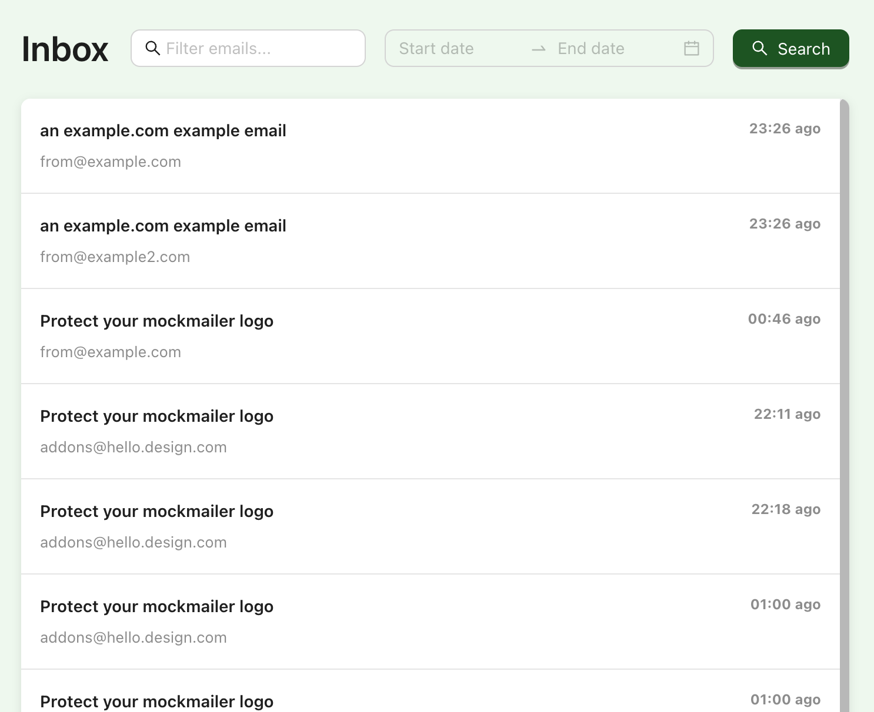874x712 pixels.
Task: Click the Inbox heading
Action: tap(65, 49)
